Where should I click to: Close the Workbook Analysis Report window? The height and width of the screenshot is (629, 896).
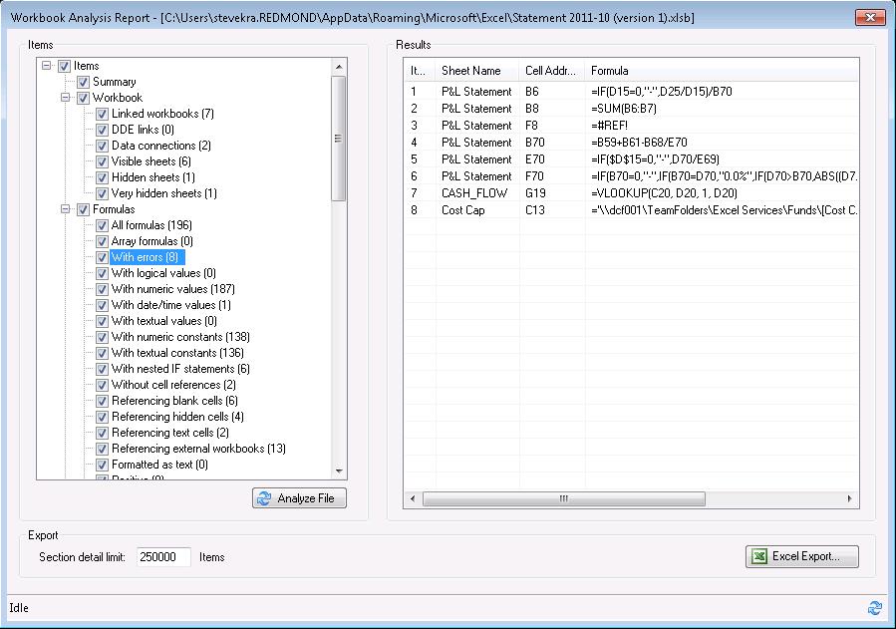[870, 17]
